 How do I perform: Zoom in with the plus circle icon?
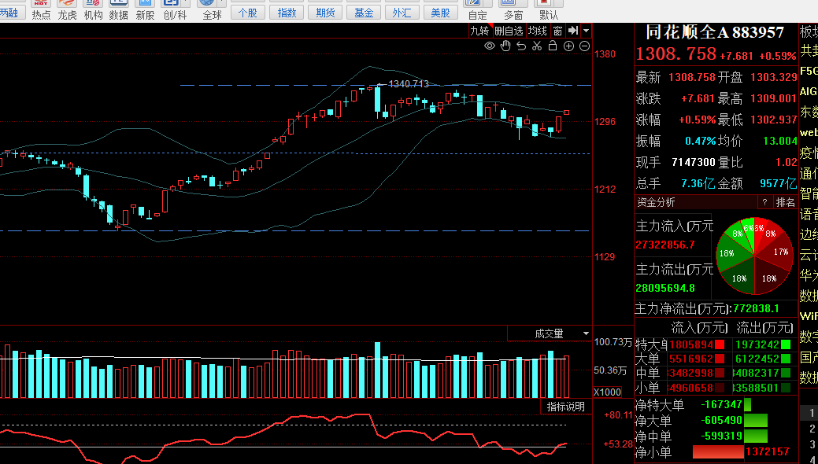(x=568, y=46)
